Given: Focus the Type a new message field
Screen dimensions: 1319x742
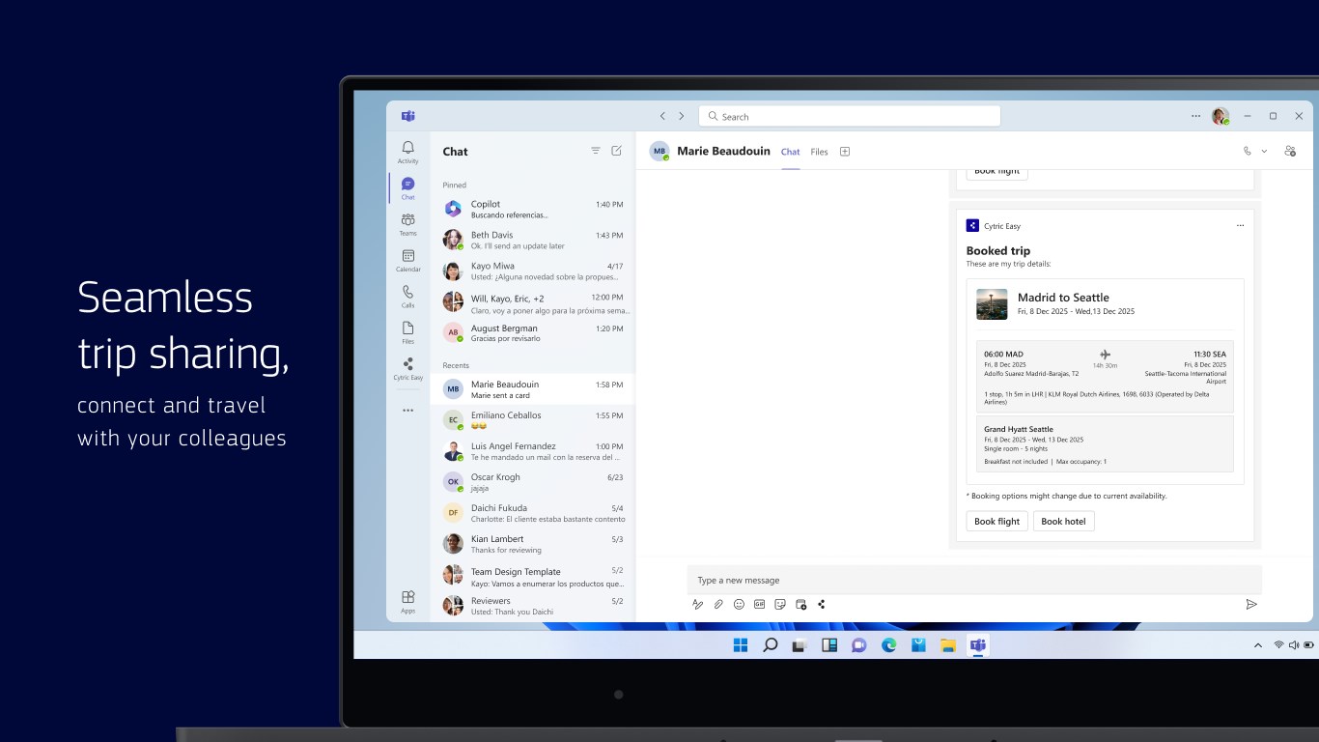Looking at the screenshot, I should click(x=974, y=580).
